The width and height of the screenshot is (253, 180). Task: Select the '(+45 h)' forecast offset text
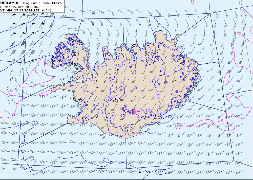pyautogui.click(x=46, y=10)
